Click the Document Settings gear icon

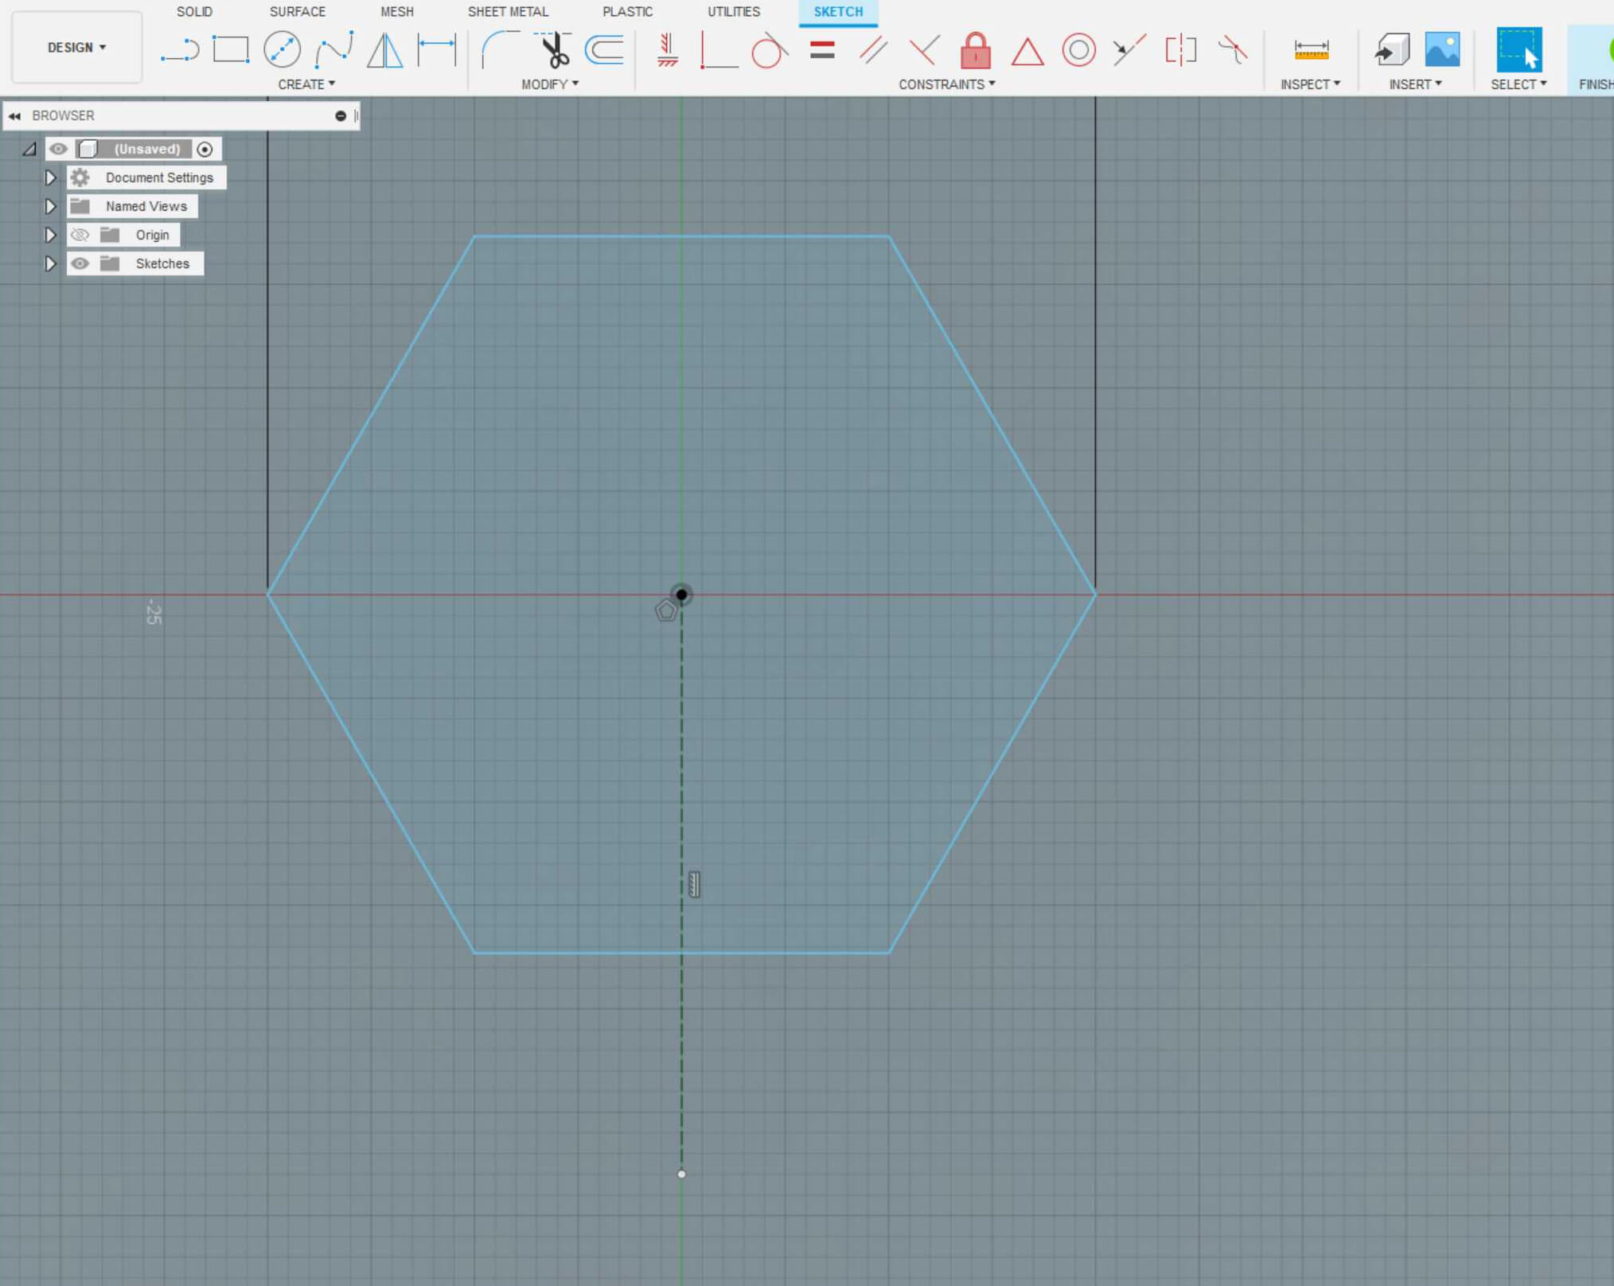(x=80, y=177)
